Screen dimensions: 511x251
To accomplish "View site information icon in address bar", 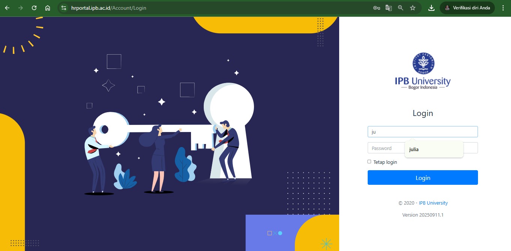I will coord(63,8).
